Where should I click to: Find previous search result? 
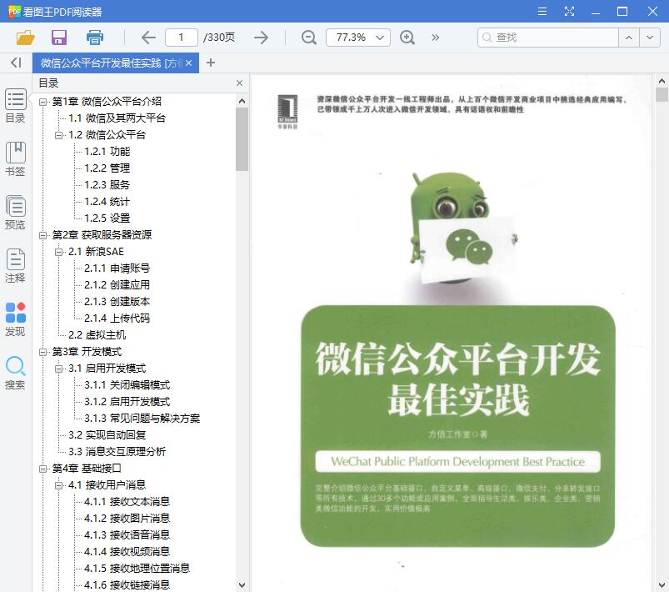(629, 38)
